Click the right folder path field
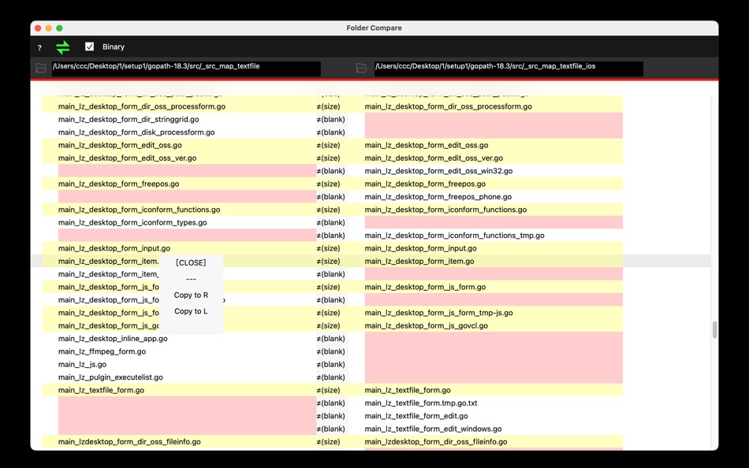This screenshot has height=468, width=749. [509, 69]
